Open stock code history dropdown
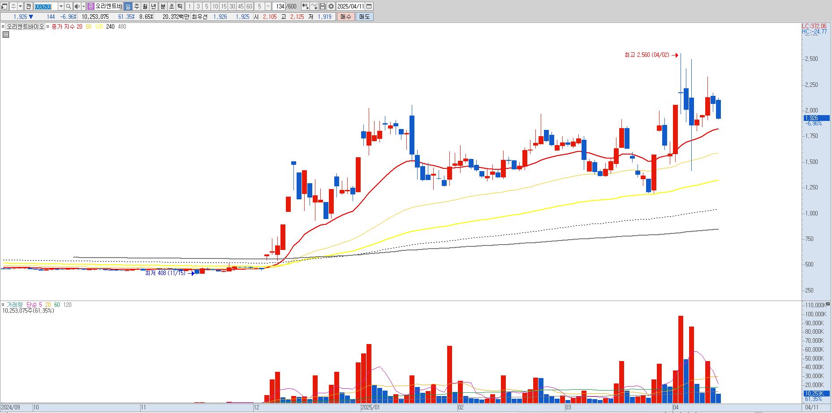 coord(61,6)
